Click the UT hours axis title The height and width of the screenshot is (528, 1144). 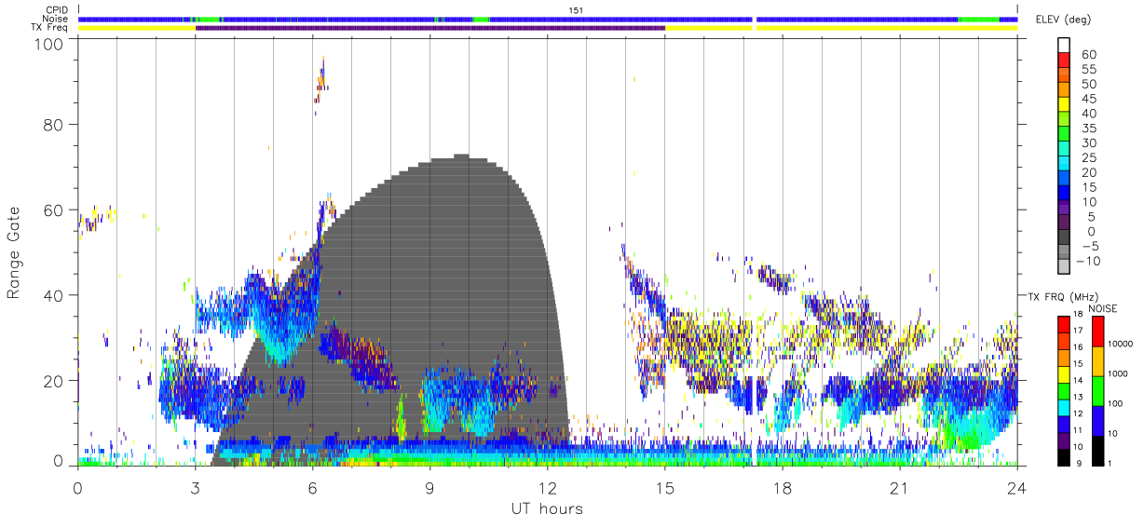click(547, 508)
